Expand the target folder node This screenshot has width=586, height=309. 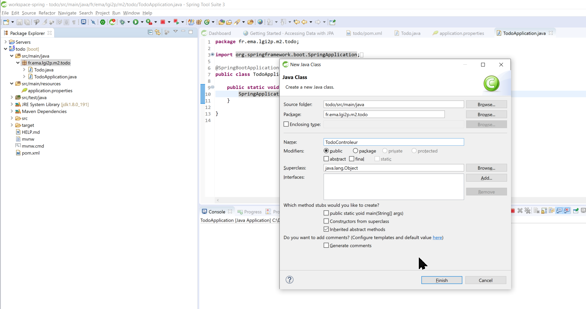click(12, 125)
